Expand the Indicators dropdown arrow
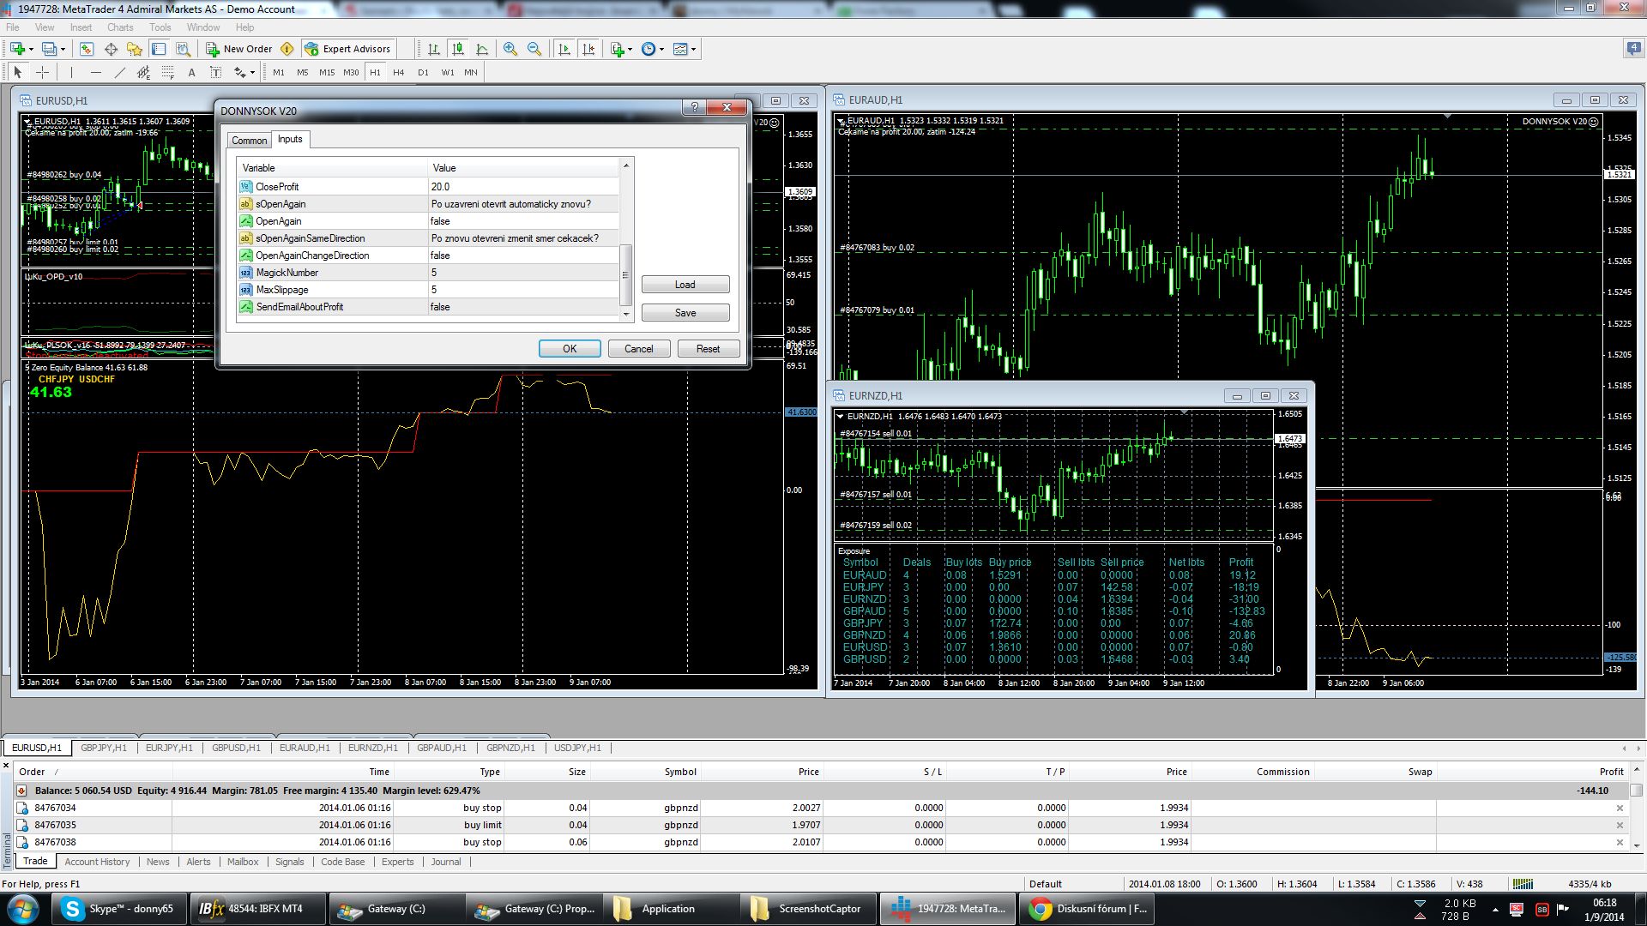The image size is (1647, 926). coord(630,49)
